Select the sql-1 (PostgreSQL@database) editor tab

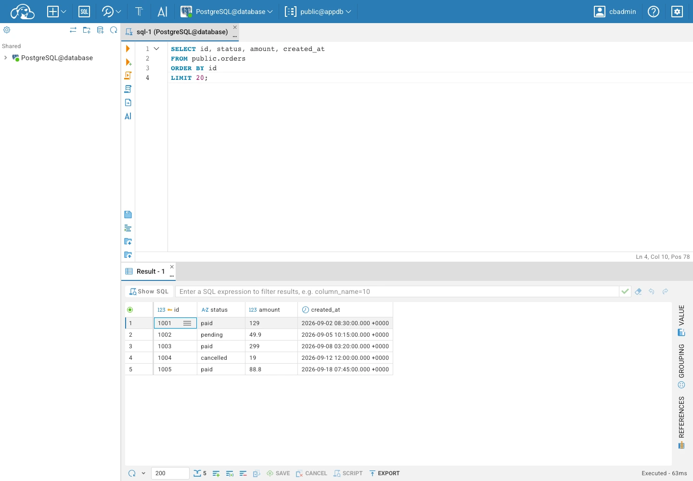[177, 32]
